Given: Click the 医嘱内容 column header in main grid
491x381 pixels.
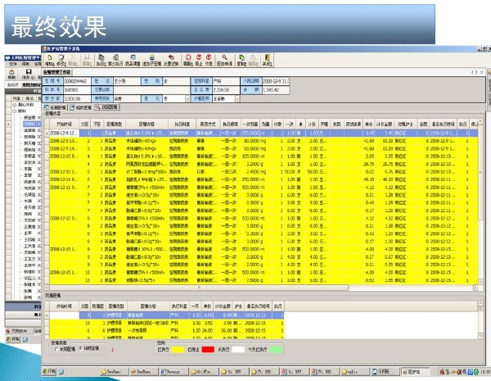Looking at the screenshot, I should (x=146, y=125).
